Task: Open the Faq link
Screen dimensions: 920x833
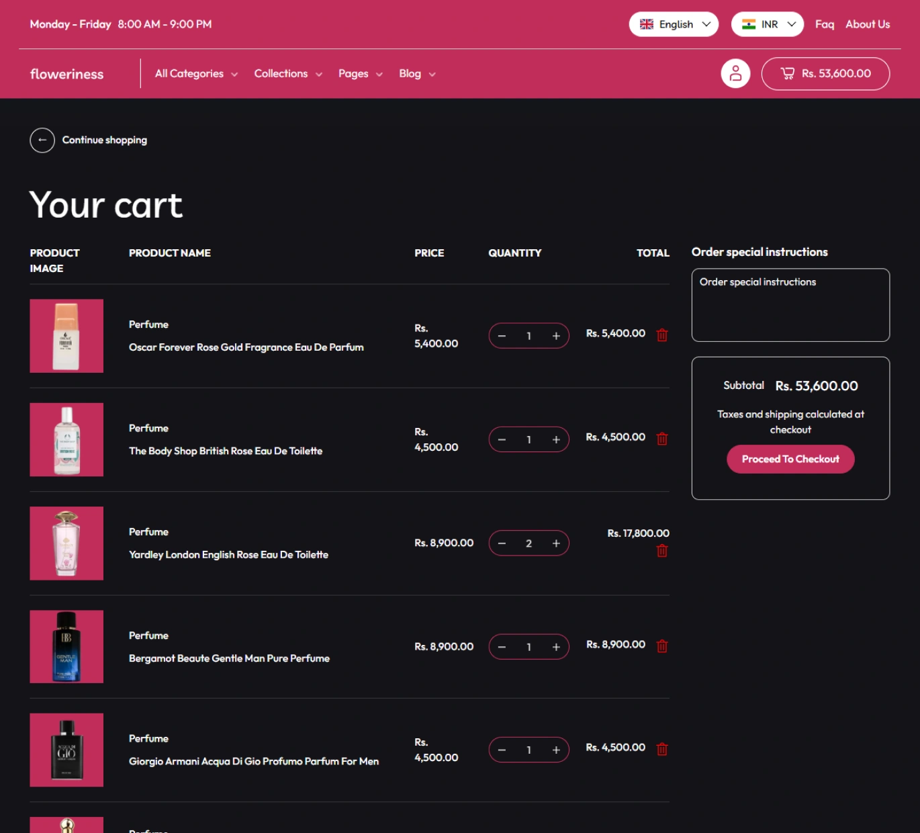Action: [x=825, y=24]
